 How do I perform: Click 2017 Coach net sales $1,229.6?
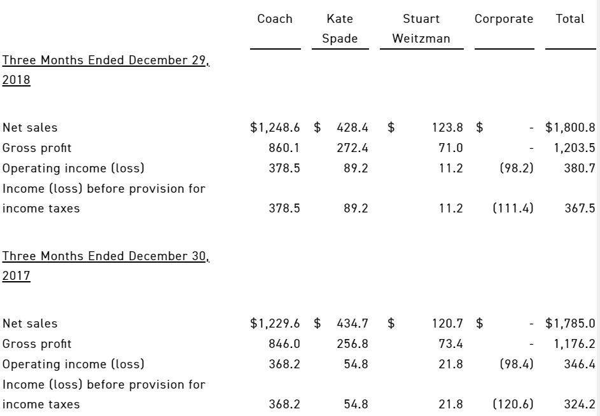[x=275, y=323]
